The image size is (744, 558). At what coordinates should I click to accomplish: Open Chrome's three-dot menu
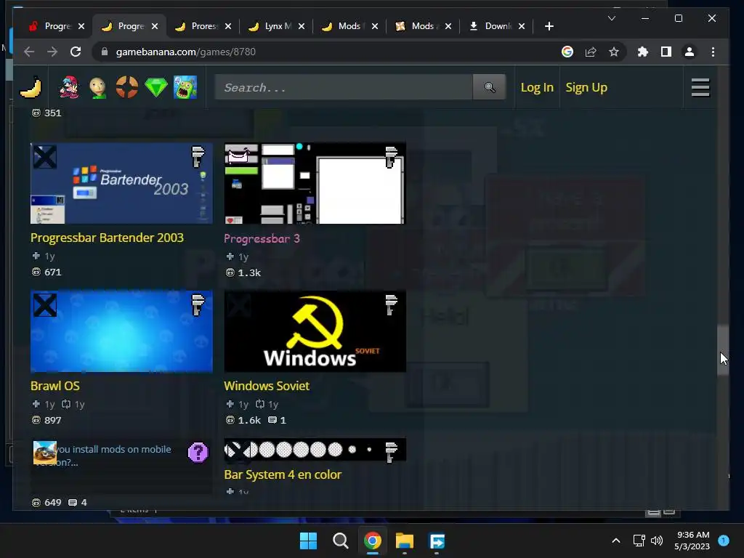click(713, 52)
